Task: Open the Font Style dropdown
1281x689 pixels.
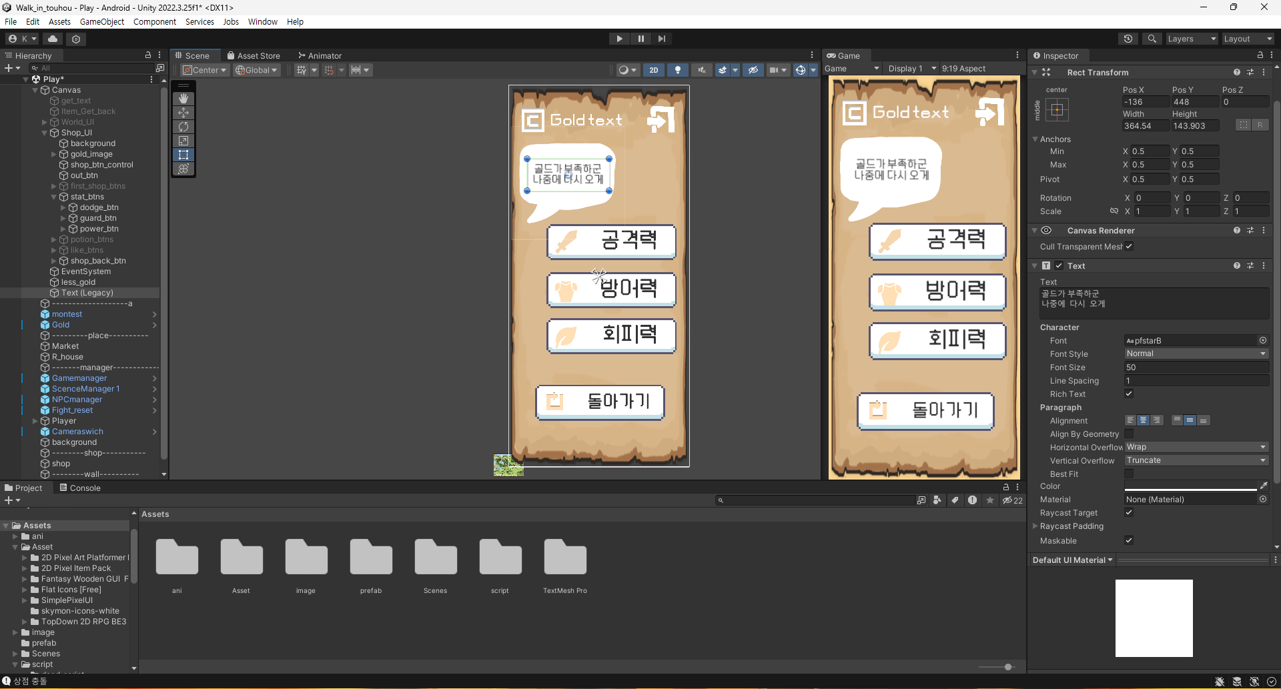Action: [1196, 354]
